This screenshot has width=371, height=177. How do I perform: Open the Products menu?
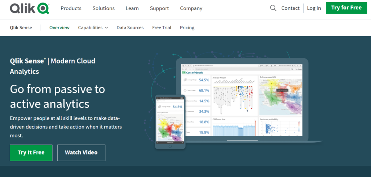[71, 8]
